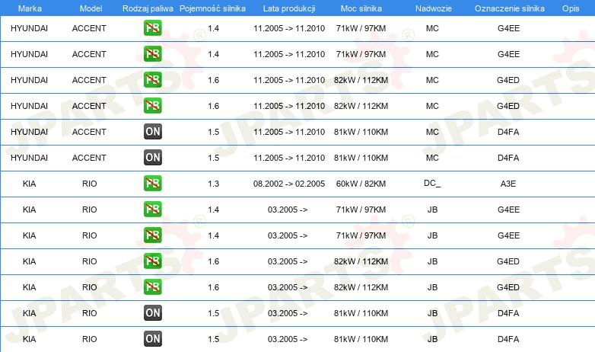Click RIO in the 1.3 A3E row

[90, 184]
